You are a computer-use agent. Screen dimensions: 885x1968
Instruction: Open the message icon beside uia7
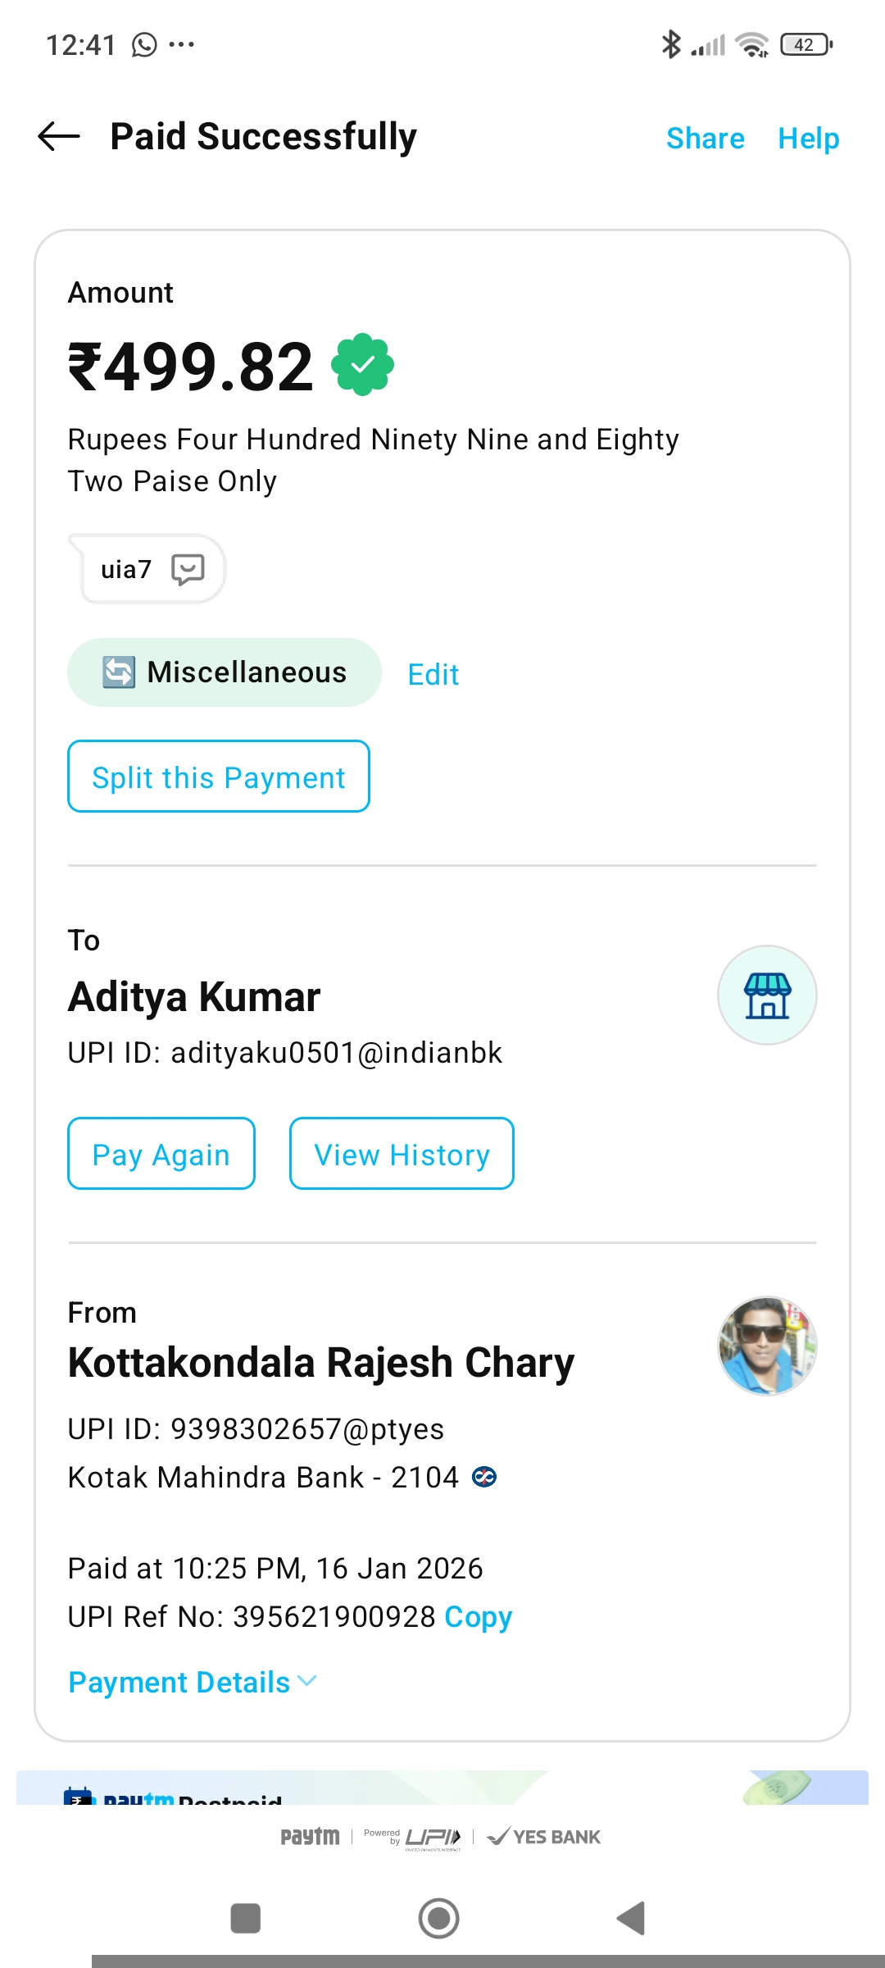188,569
